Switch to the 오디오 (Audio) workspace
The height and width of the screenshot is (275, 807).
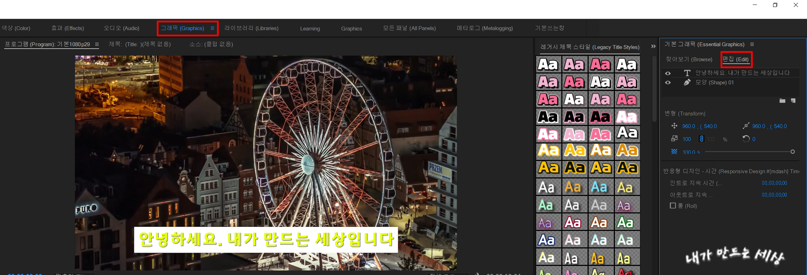point(121,28)
